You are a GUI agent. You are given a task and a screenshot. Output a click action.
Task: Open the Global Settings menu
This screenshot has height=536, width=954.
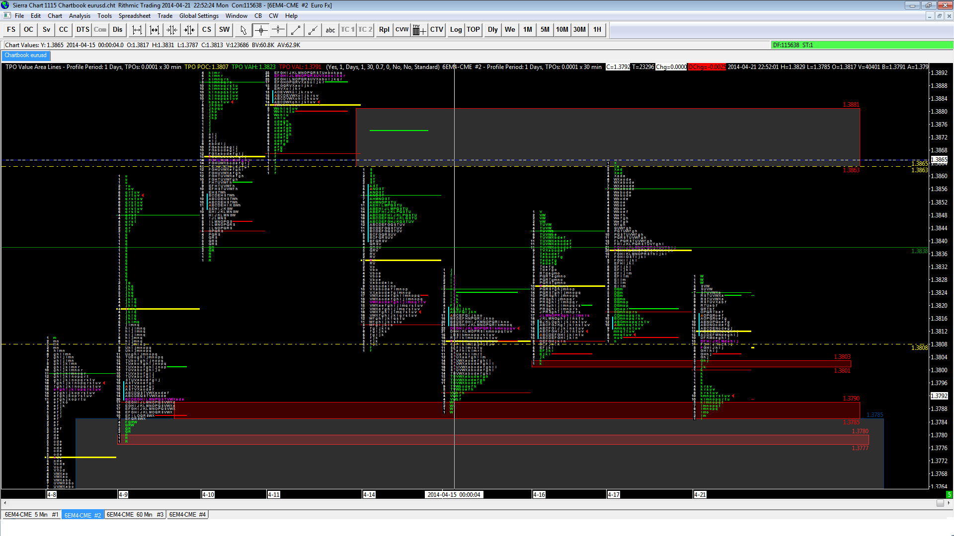tap(199, 16)
